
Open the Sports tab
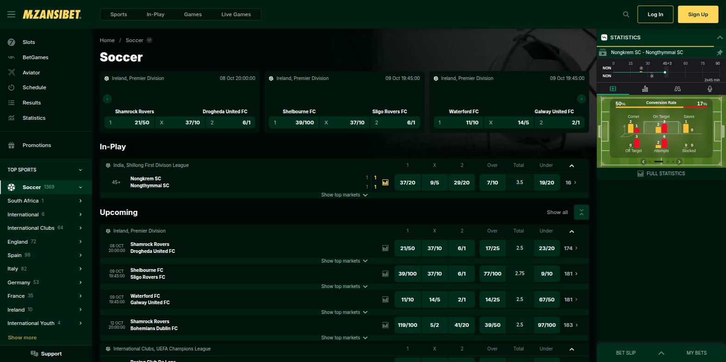tap(119, 14)
